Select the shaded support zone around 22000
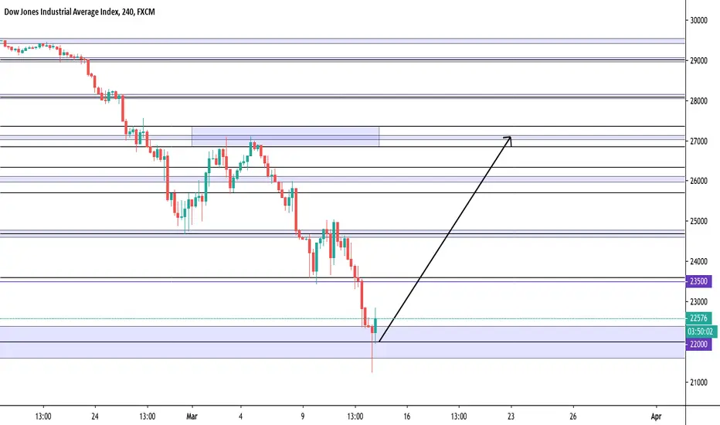 coord(342,342)
